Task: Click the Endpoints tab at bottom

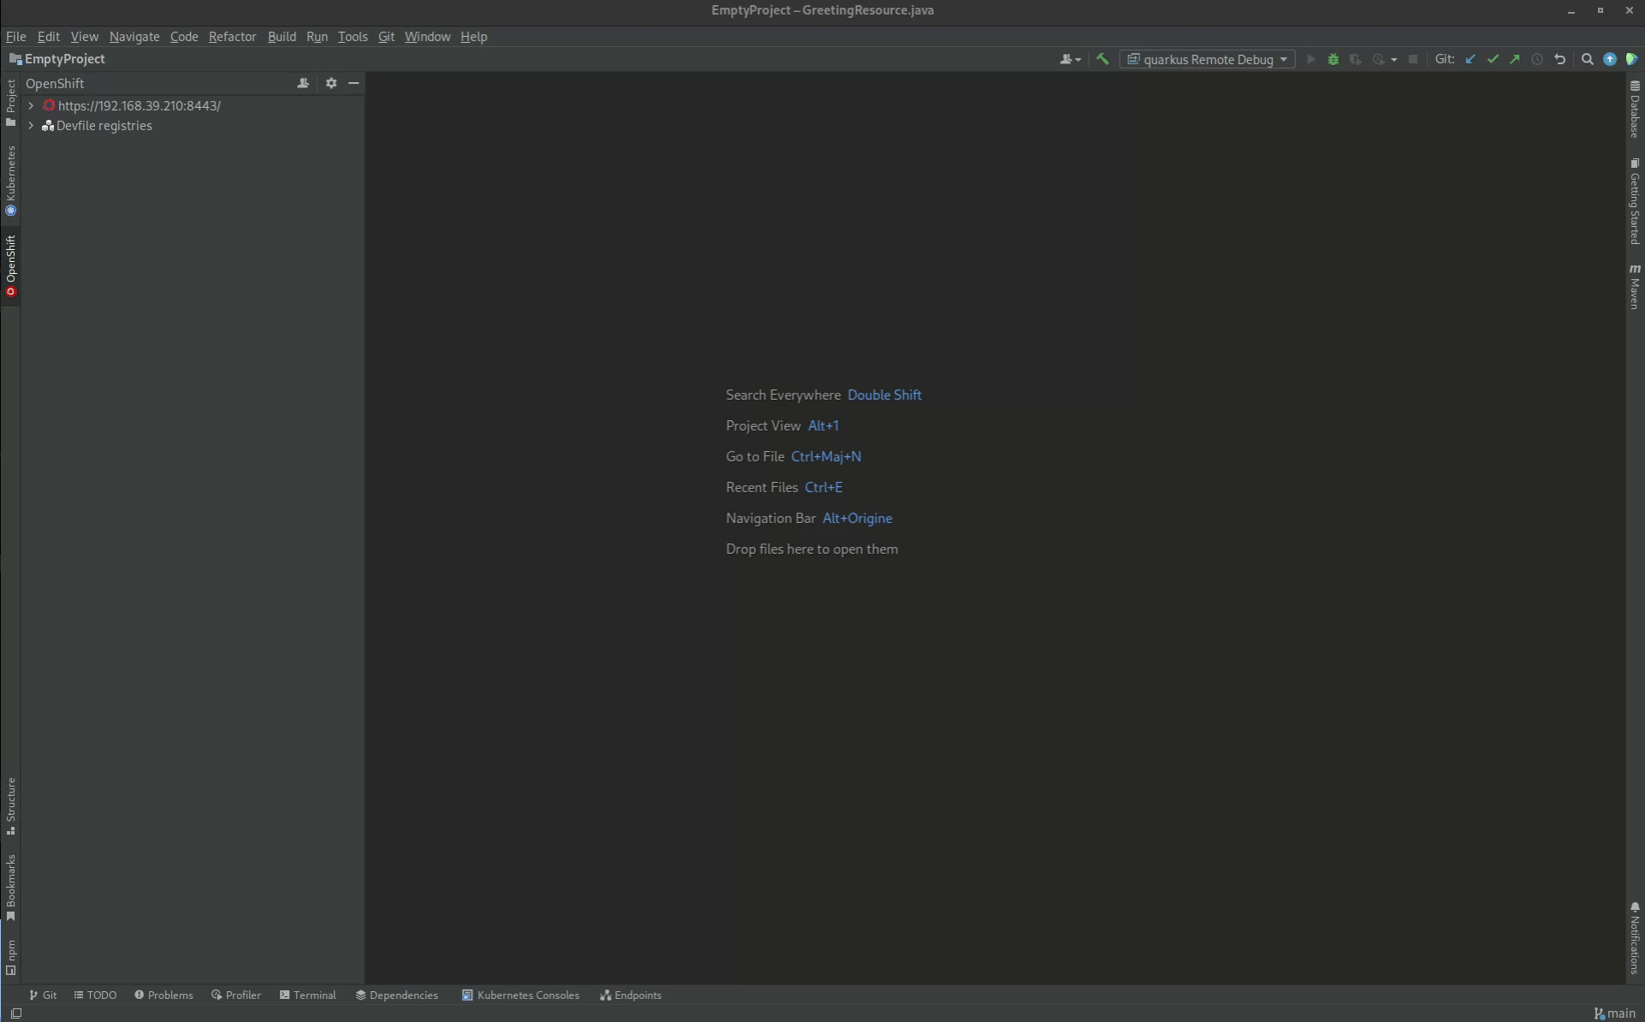Action: (x=632, y=995)
